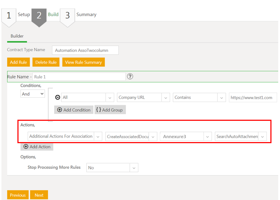Open View Rule Summary
Image resolution: width=280 pixels, height=200 pixels.
coord(83,62)
